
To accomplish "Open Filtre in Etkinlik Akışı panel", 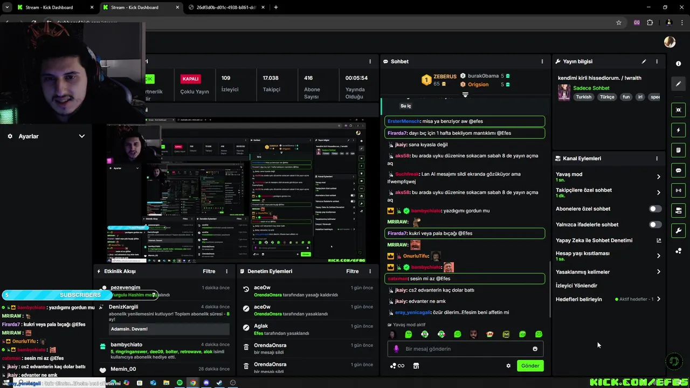I will [x=209, y=271].
